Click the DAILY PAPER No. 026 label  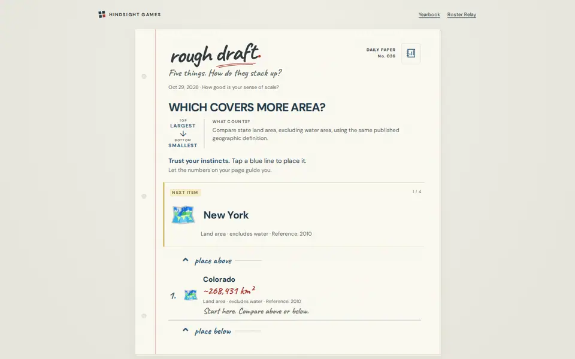pyautogui.click(x=381, y=53)
